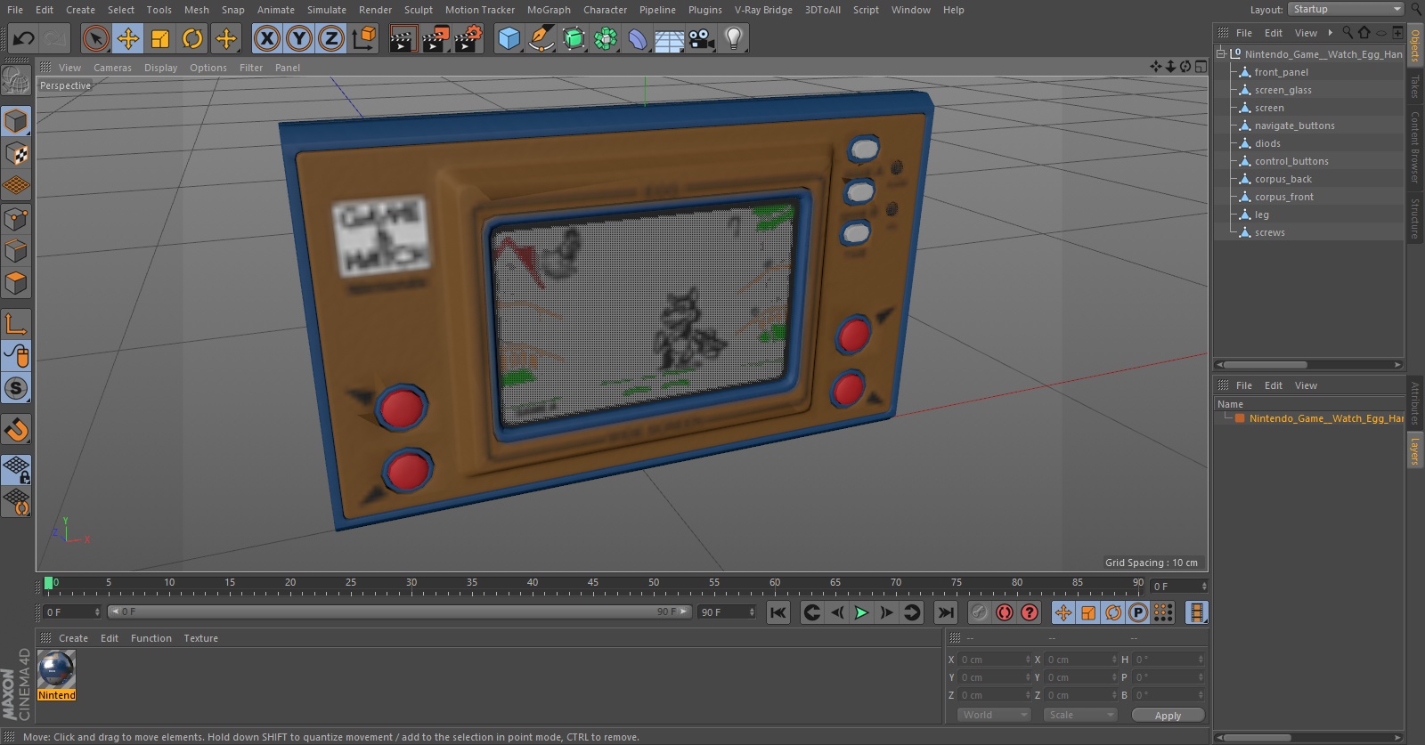The width and height of the screenshot is (1425, 745).
Task: Select the Nintendo_Game_Watch_Egg_Han layer entry
Action: pos(1325,418)
